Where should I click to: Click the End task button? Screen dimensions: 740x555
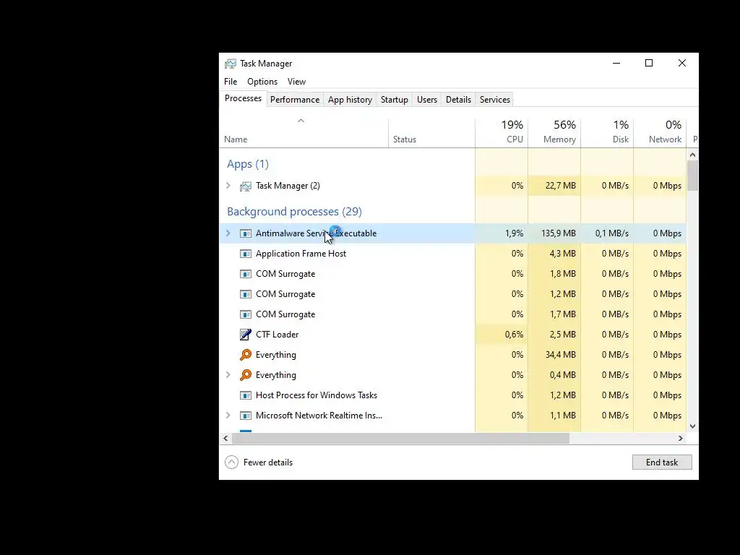coord(662,462)
